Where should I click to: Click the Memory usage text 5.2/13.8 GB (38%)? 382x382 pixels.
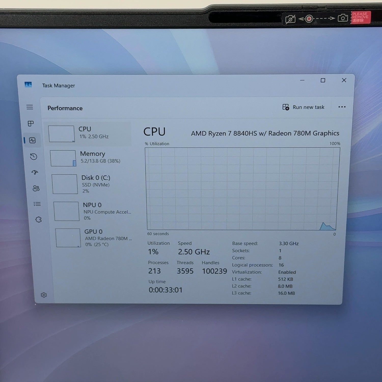101,161
